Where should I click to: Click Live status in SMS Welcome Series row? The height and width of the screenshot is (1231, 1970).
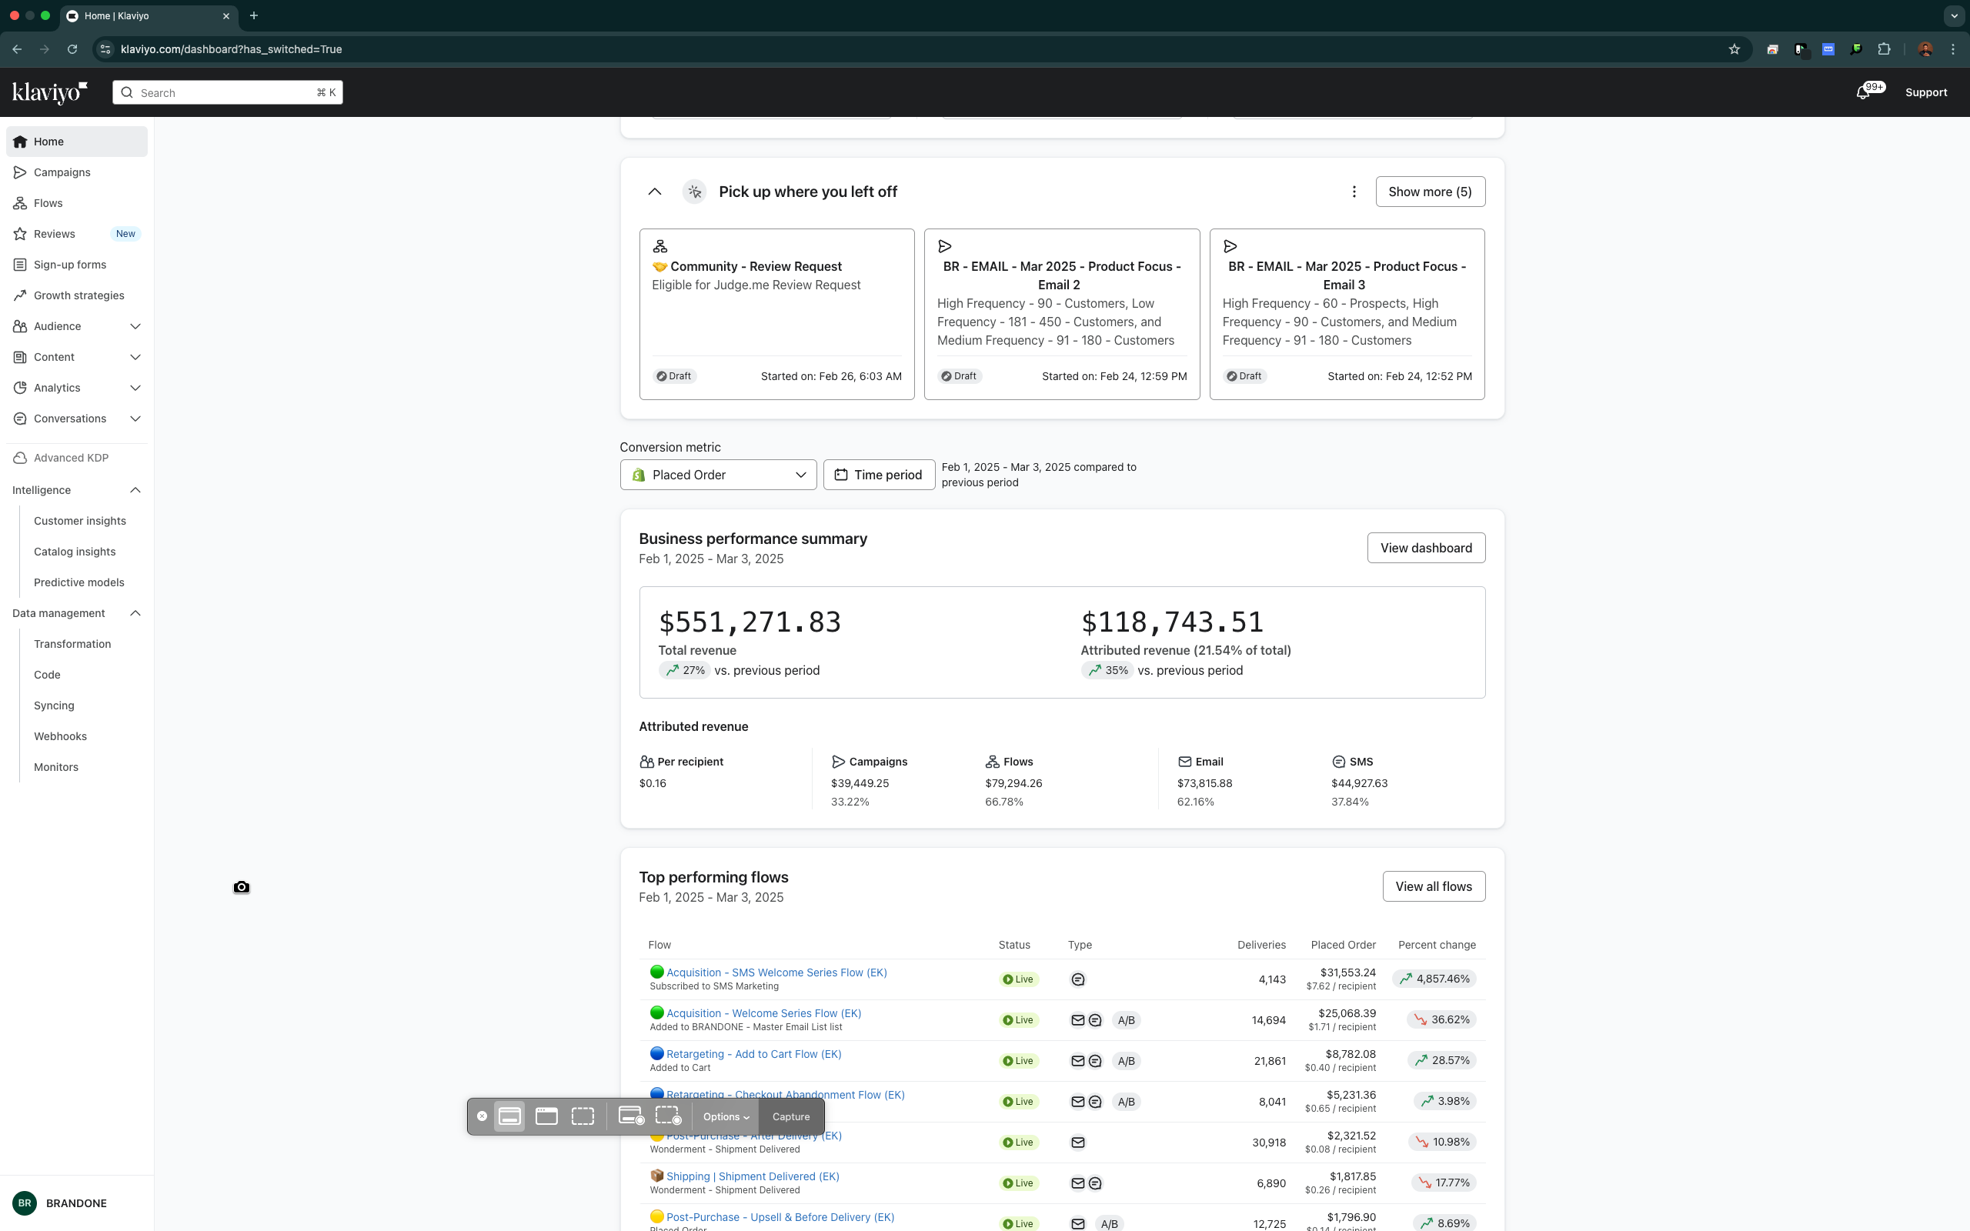click(x=1018, y=979)
